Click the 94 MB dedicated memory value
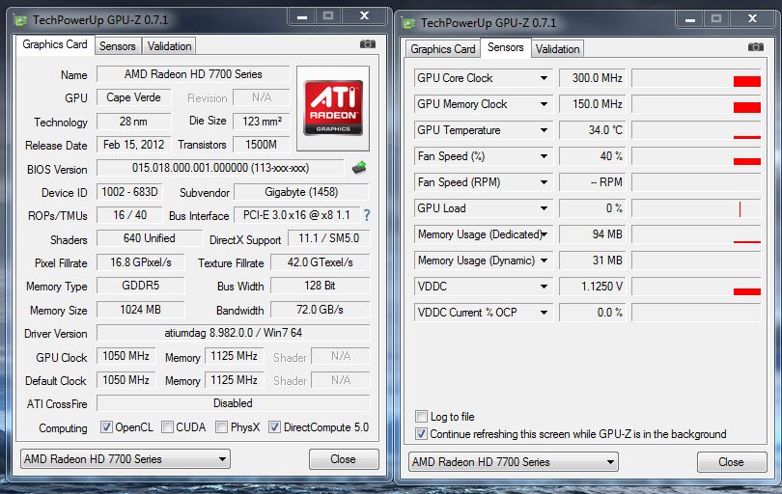782x494 pixels. (592, 234)
